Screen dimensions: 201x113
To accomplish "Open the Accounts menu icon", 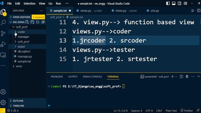I will click(x=3, y=92).
